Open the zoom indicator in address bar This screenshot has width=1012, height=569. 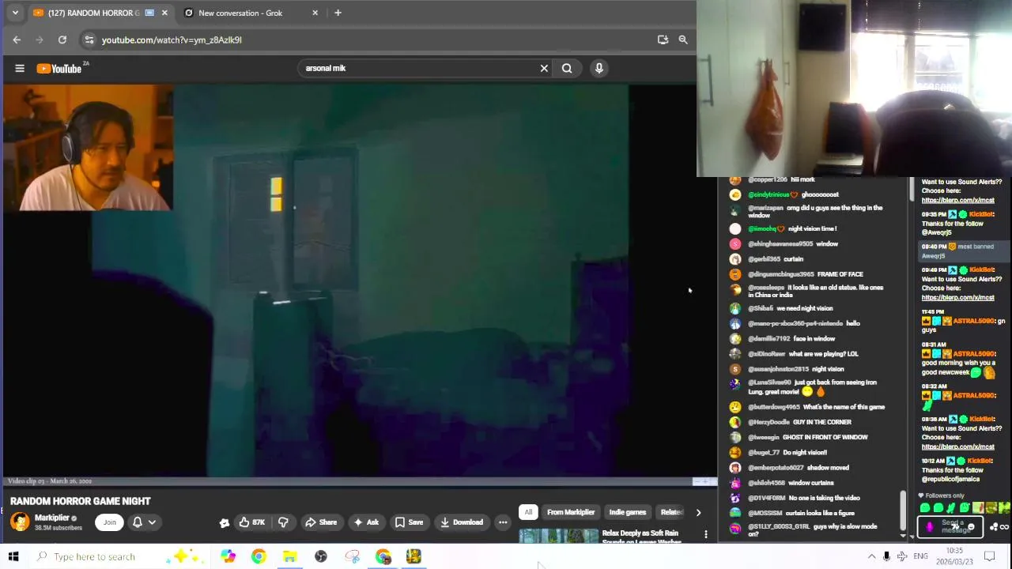(683, 40)
